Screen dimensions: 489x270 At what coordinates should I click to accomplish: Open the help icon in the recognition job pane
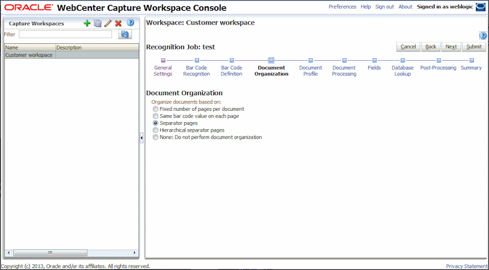[483, 36]
